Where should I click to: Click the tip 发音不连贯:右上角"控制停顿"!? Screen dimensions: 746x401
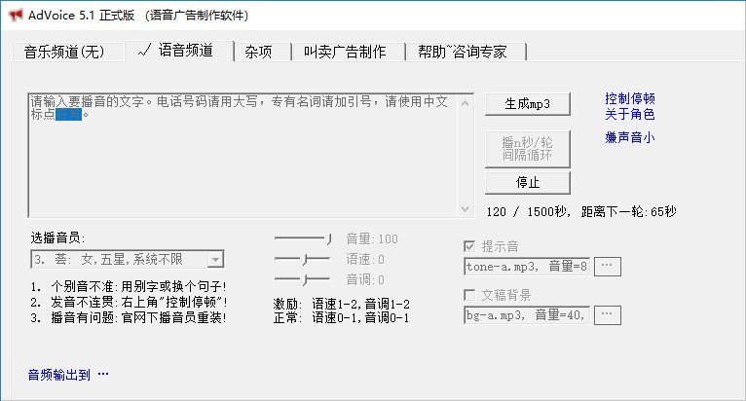point(129,302)
